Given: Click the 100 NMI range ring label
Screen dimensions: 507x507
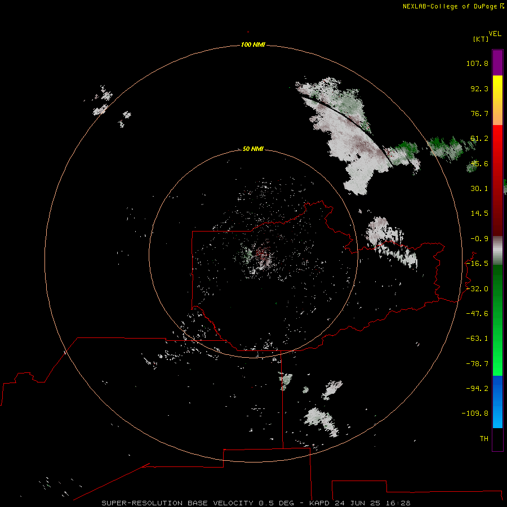Looking at the screenshot, I should click(253, 45).
